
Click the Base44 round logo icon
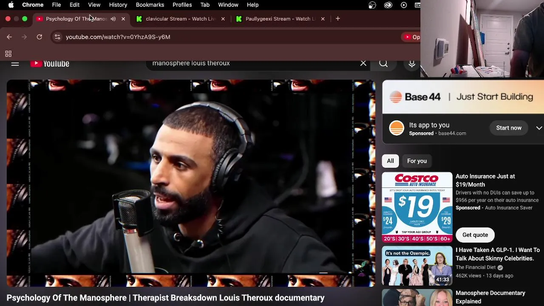397,128
